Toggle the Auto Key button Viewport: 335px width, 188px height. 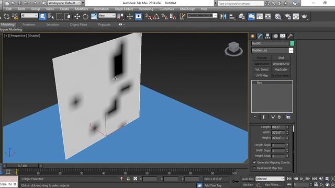tap(248, 179)
